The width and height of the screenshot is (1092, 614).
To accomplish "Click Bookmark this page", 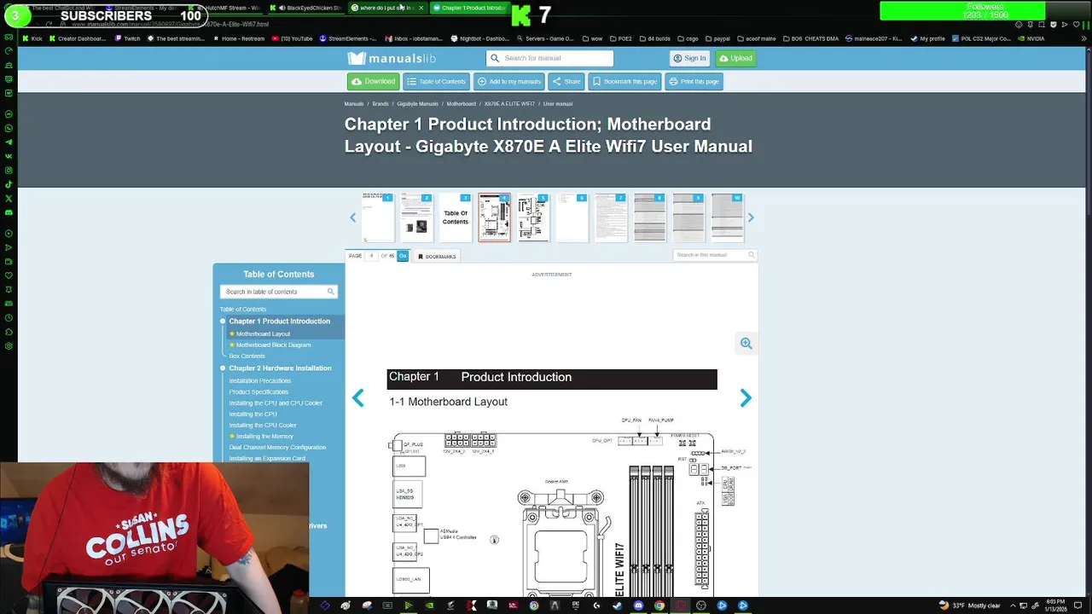I will pos(624,81).
